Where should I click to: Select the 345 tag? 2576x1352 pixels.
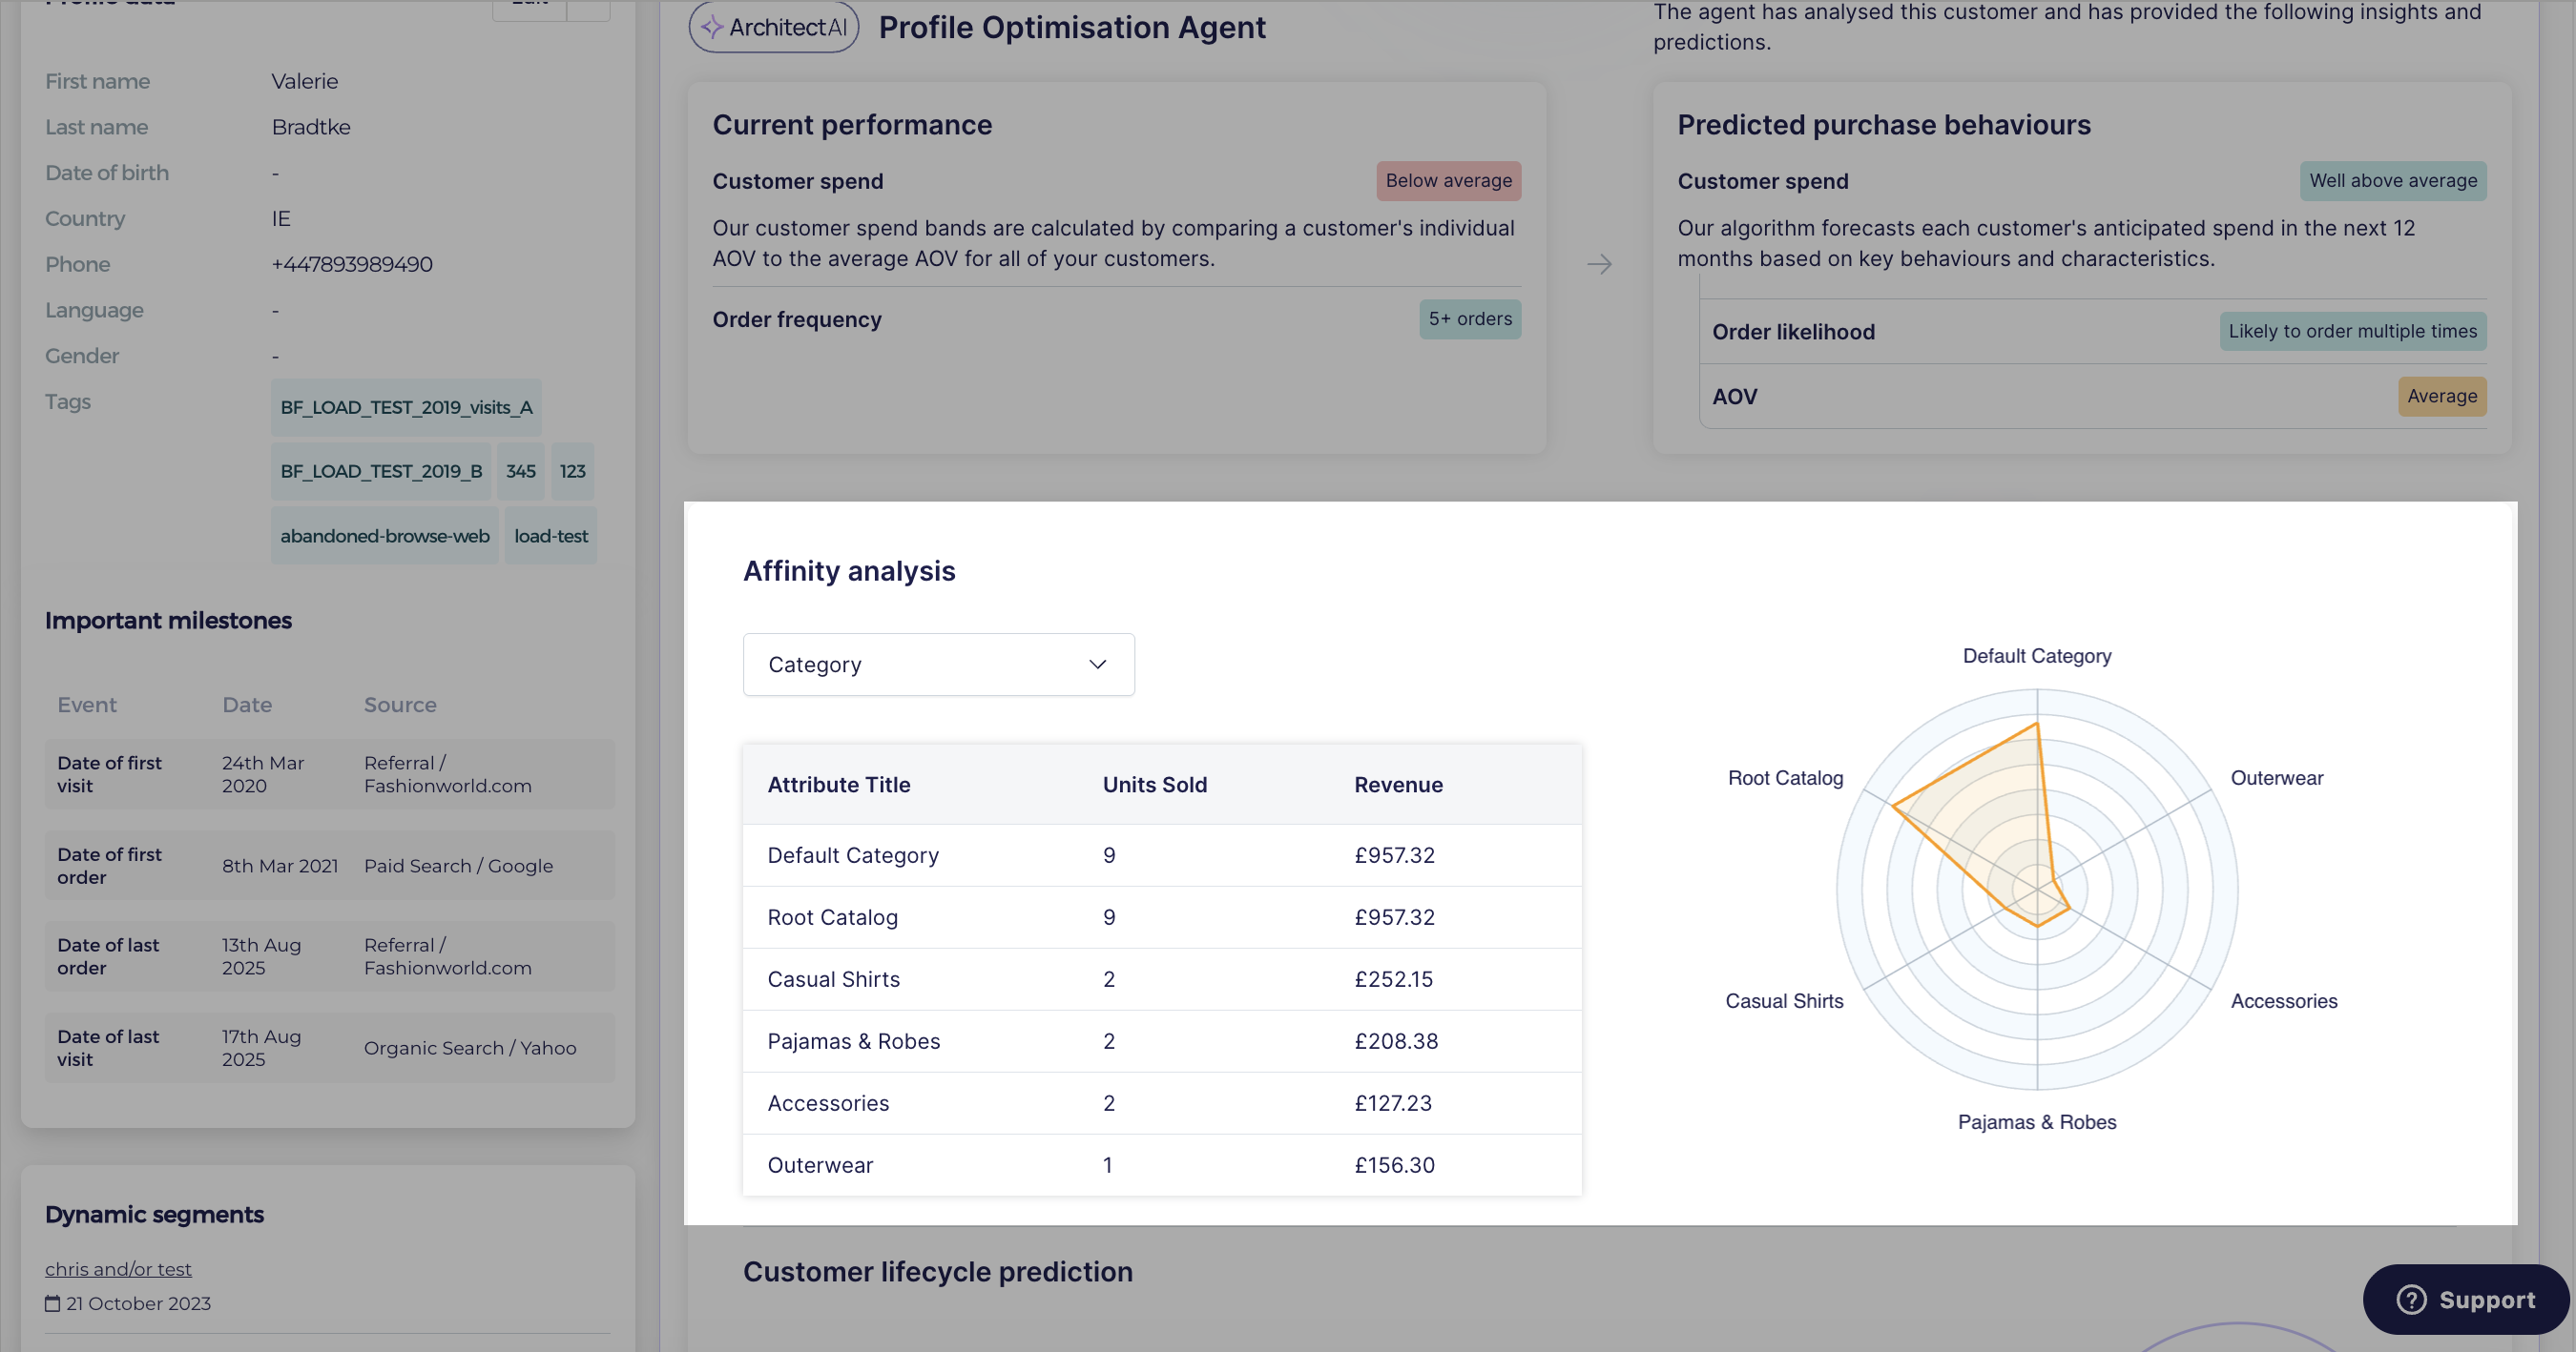pyautogui.click(x=520, y=471)
